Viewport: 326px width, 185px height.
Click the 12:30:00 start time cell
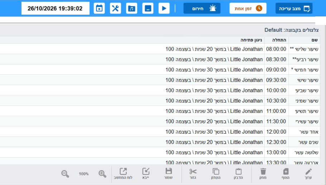coord(276,142)
